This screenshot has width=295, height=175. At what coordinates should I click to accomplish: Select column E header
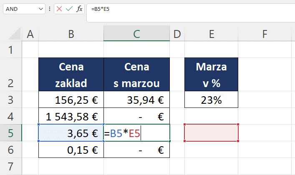point(211,34)
